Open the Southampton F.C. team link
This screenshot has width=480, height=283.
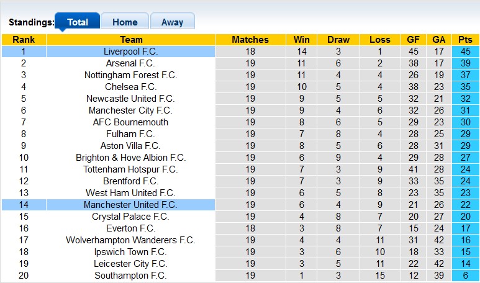[130, 276]
